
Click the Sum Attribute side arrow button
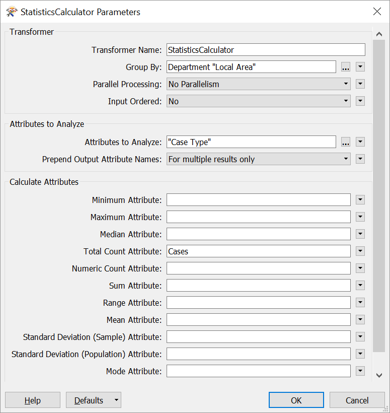click(x=360, y=286)
